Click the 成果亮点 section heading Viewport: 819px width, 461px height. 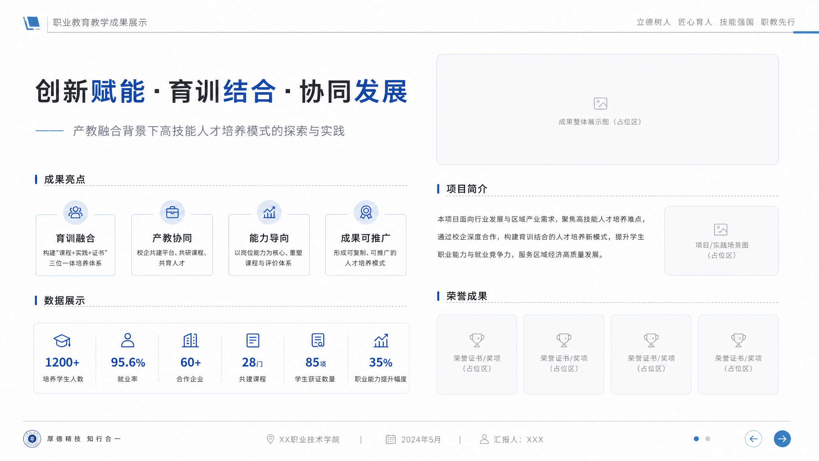[x=64, y=179]
